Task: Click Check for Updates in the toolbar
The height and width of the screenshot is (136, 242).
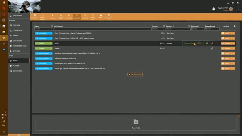Action: 42,17
